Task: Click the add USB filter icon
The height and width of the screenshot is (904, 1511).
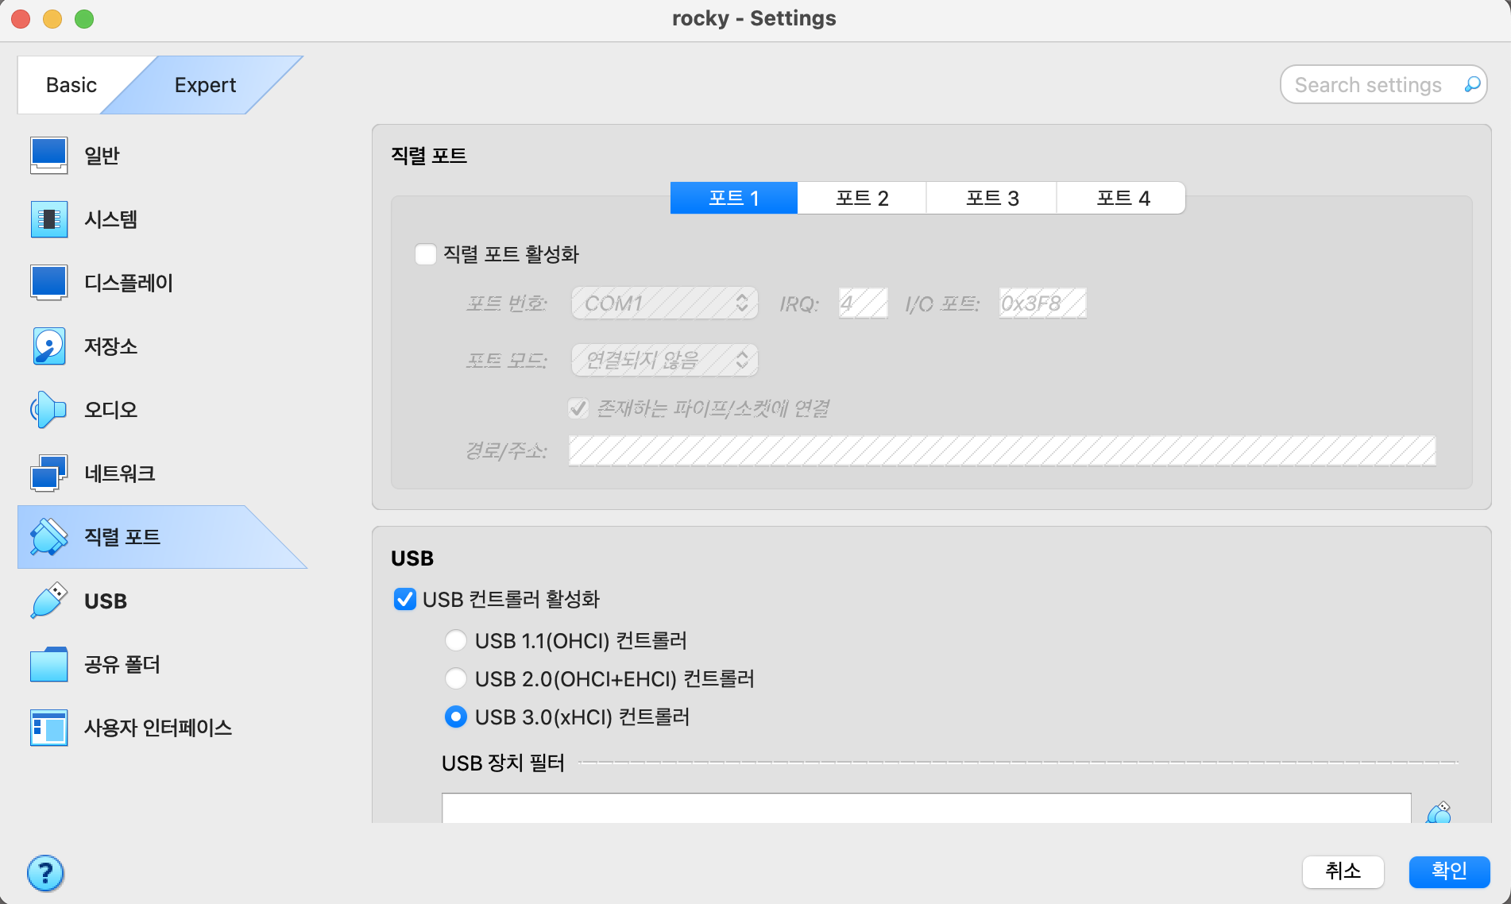Action: click(x=1439, y=813)
